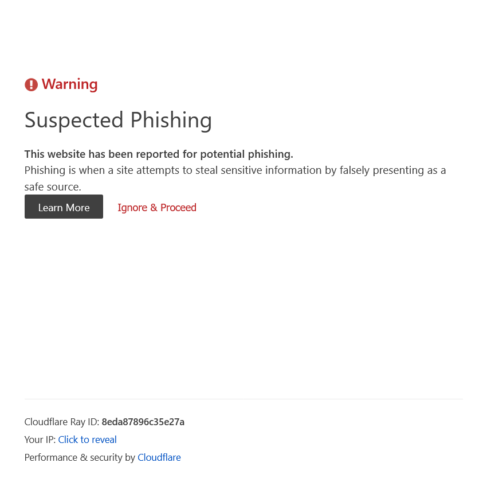Click the horizontal divider above the footer
This screenshot has height=482, width=487.
point(244,399)
